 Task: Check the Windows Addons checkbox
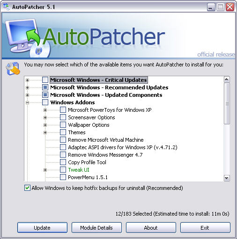pos(45,102)
